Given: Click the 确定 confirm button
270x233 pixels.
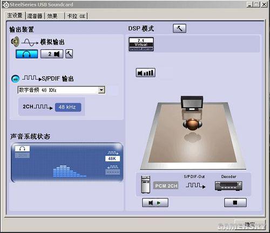Looking at the screenshot, I should click(250, 224).
